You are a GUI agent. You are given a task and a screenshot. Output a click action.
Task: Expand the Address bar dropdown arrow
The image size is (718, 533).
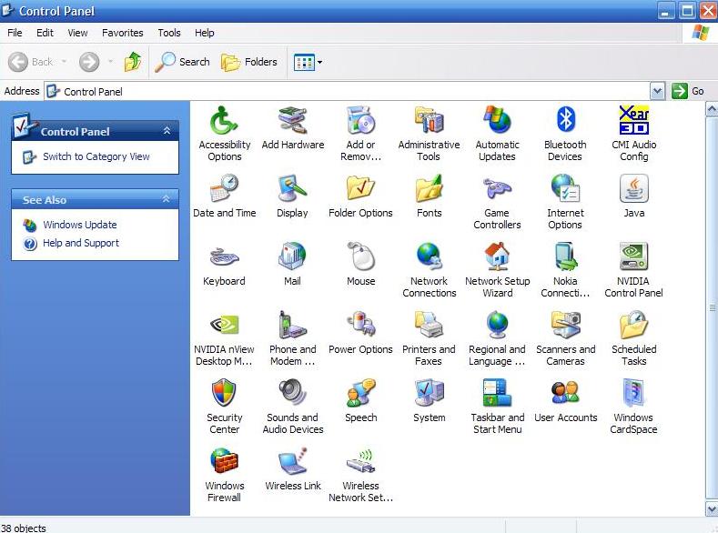click(657, 91)
